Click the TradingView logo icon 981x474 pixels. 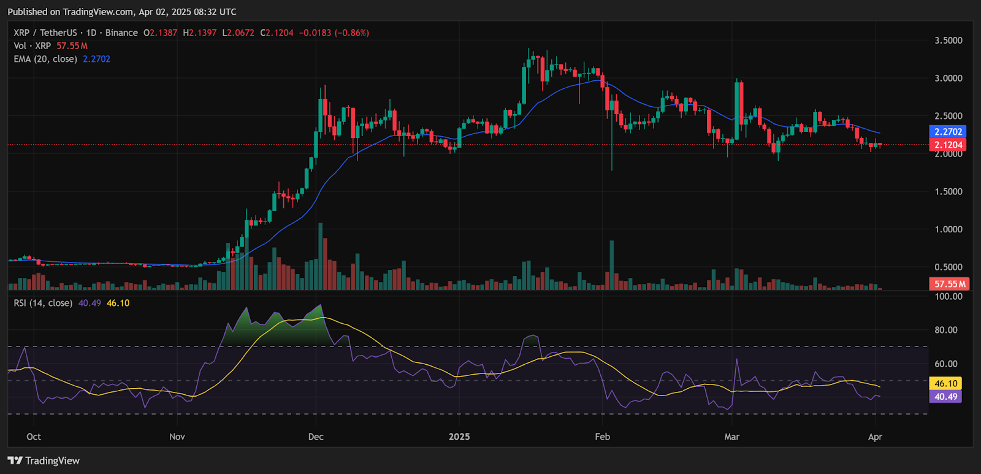(x=15, y=461)
